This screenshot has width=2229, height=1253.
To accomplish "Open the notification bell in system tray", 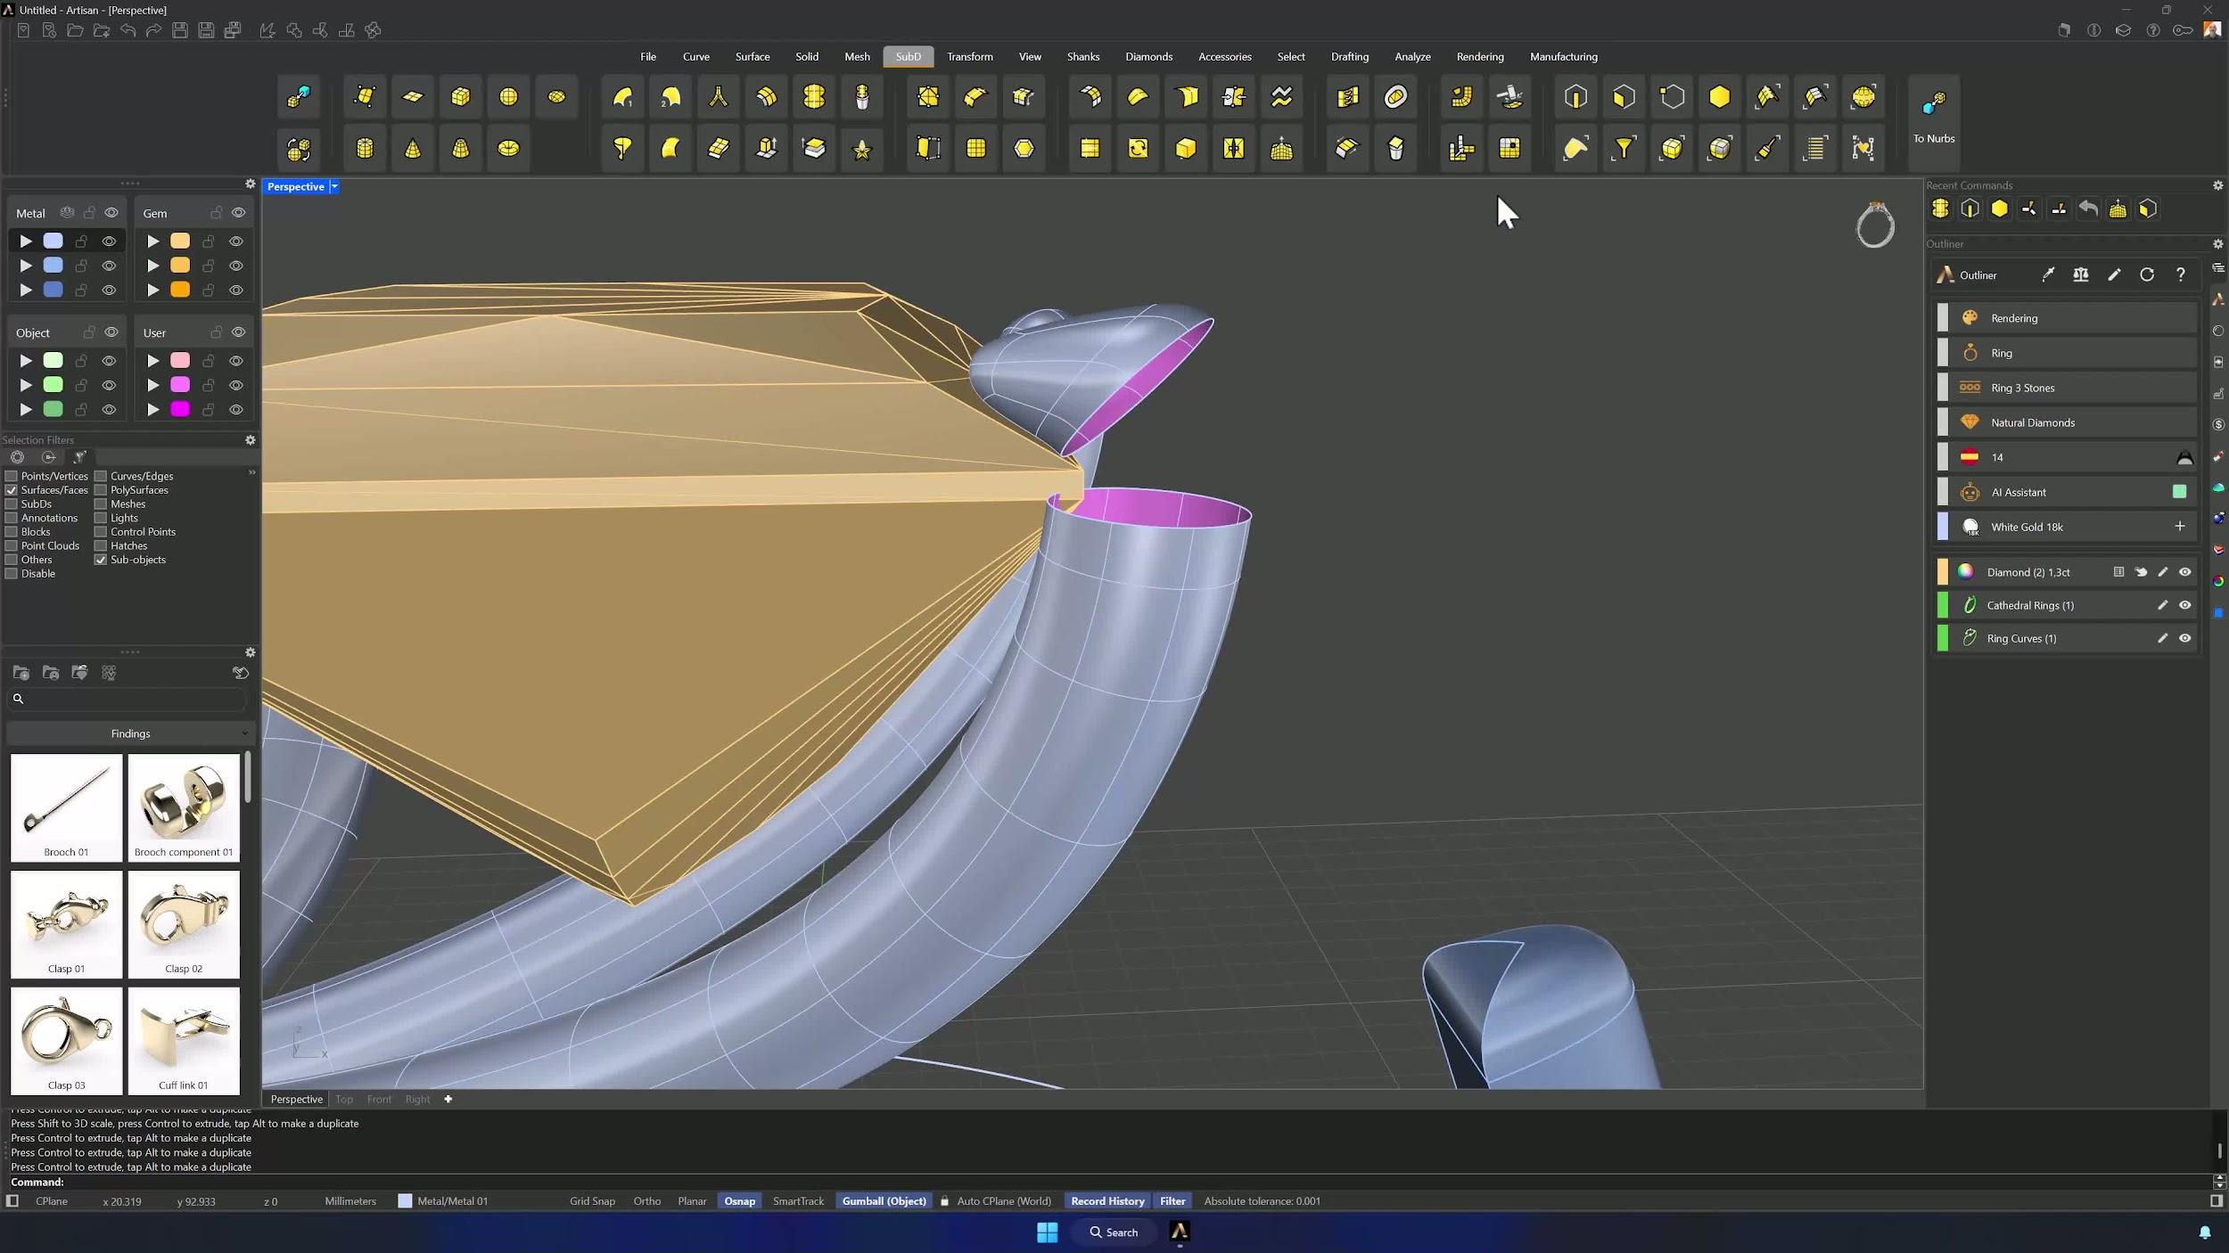I will click(x=2205, y=1233).
